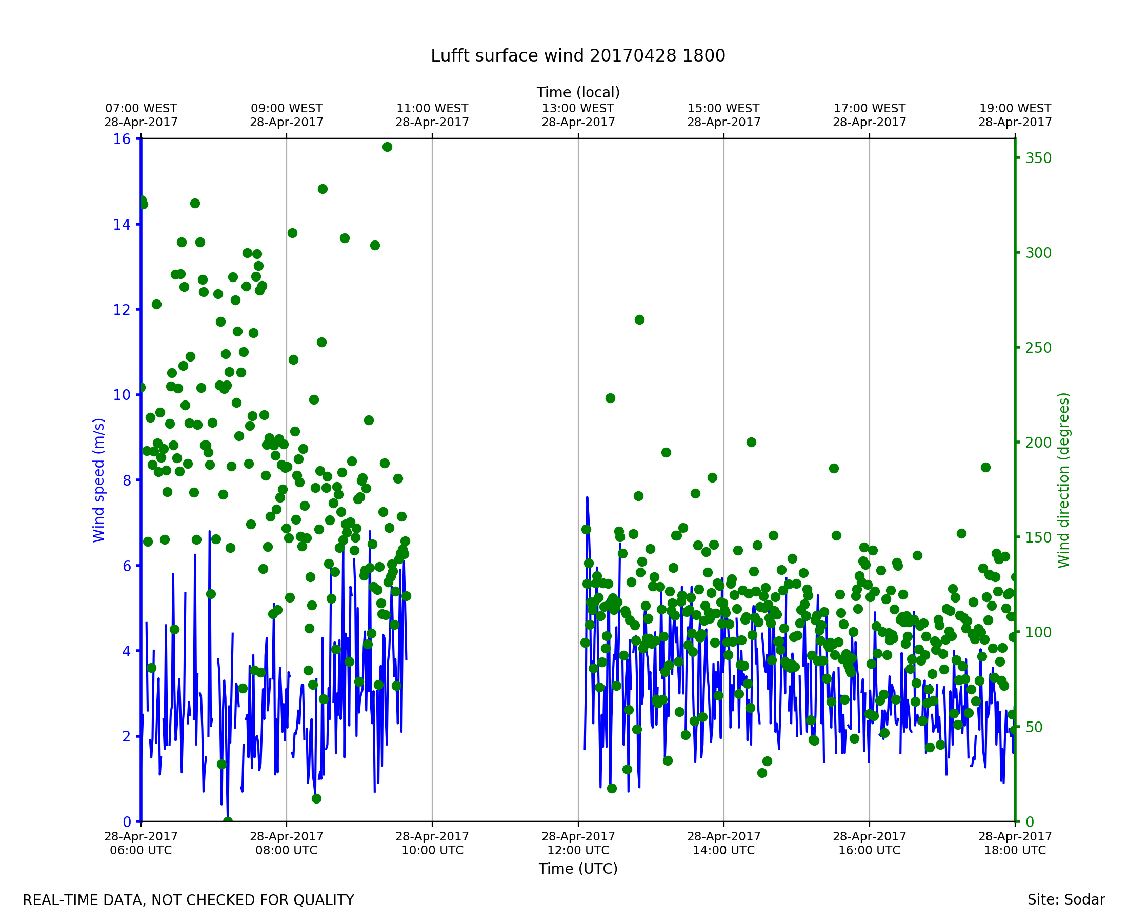Click the chart title 'Lufft surface wind 20170428 1800'
The image size is (1128, 923).
(578, 56)
